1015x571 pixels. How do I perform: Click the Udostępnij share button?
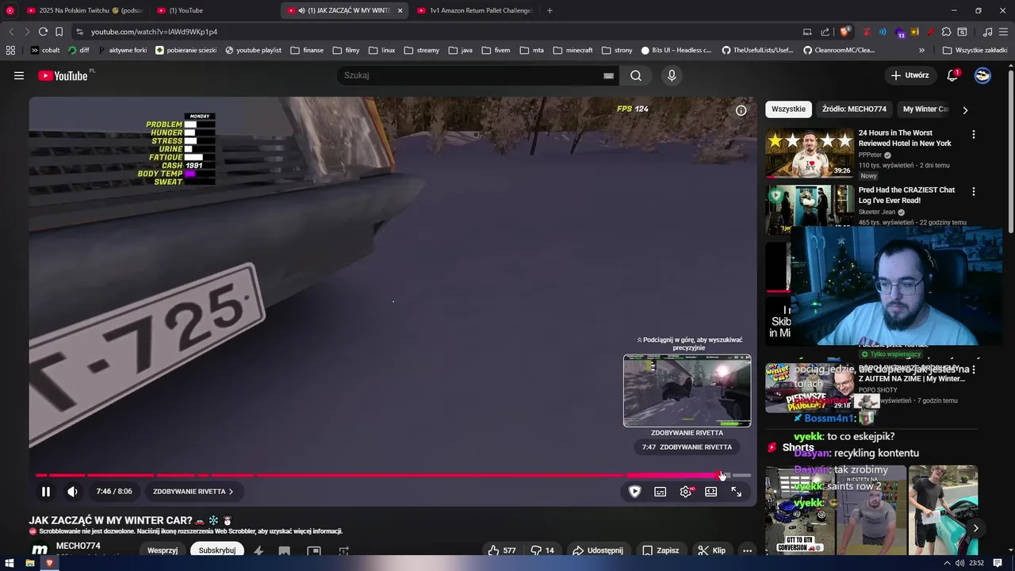[598, 550]
